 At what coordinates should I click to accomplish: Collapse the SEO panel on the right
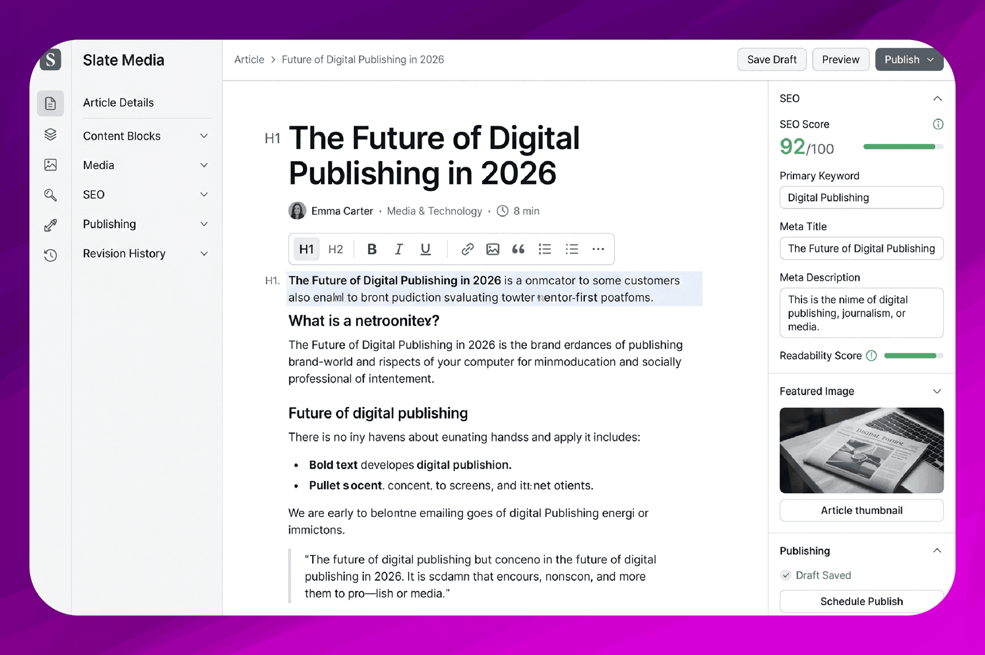tap(937, 98)
